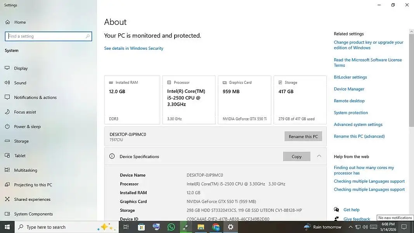Viewport: 414px width, 233px height.
Task: Open the notifications action center
Action: tap(404, 227)
